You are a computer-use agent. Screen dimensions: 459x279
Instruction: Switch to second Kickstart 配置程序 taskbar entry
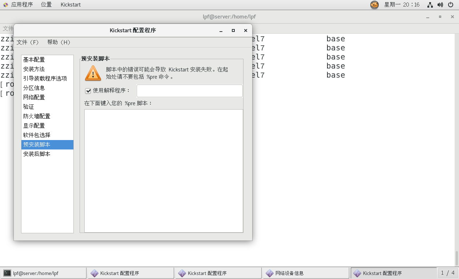pyautogui.click(x=218, y=273)
